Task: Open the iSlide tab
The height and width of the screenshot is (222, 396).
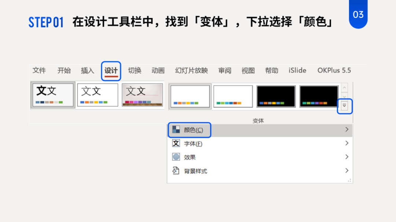Action: point(297,71)
